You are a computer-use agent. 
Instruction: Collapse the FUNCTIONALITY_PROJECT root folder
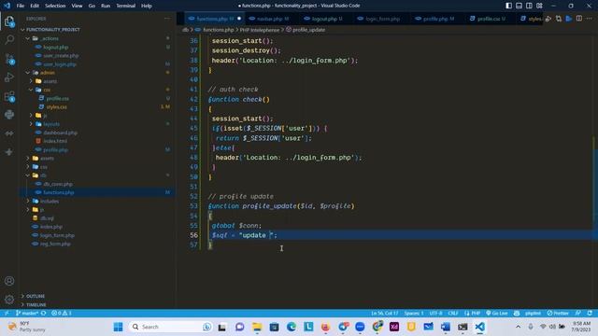52,30
